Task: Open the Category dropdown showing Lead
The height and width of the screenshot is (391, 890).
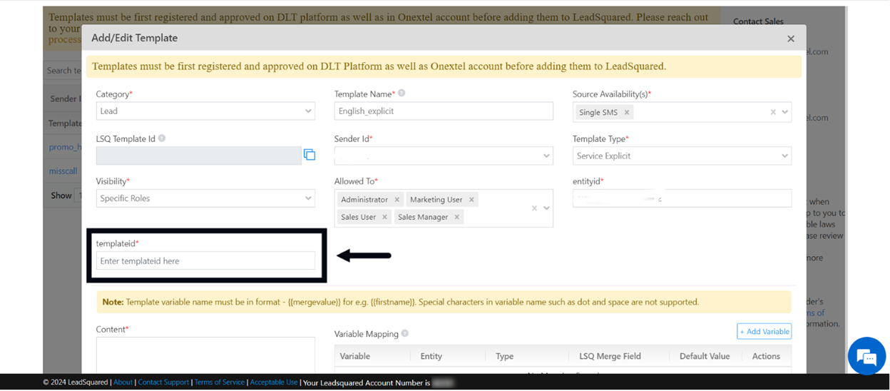Action: tap(205, 111)
